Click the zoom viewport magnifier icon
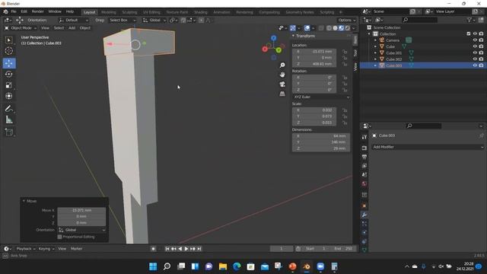Image resolution: width=487 pixels, height=274 pixels. pos(282,65)
